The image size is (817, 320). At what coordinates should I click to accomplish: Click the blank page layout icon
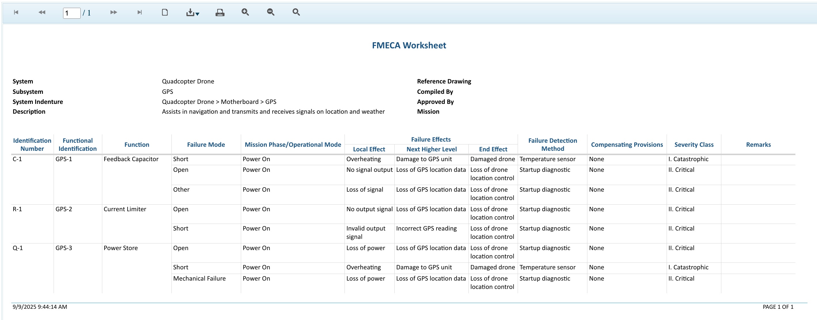pos(164,12)
